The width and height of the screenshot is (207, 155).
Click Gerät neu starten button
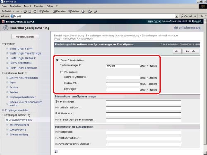(25, 37)
